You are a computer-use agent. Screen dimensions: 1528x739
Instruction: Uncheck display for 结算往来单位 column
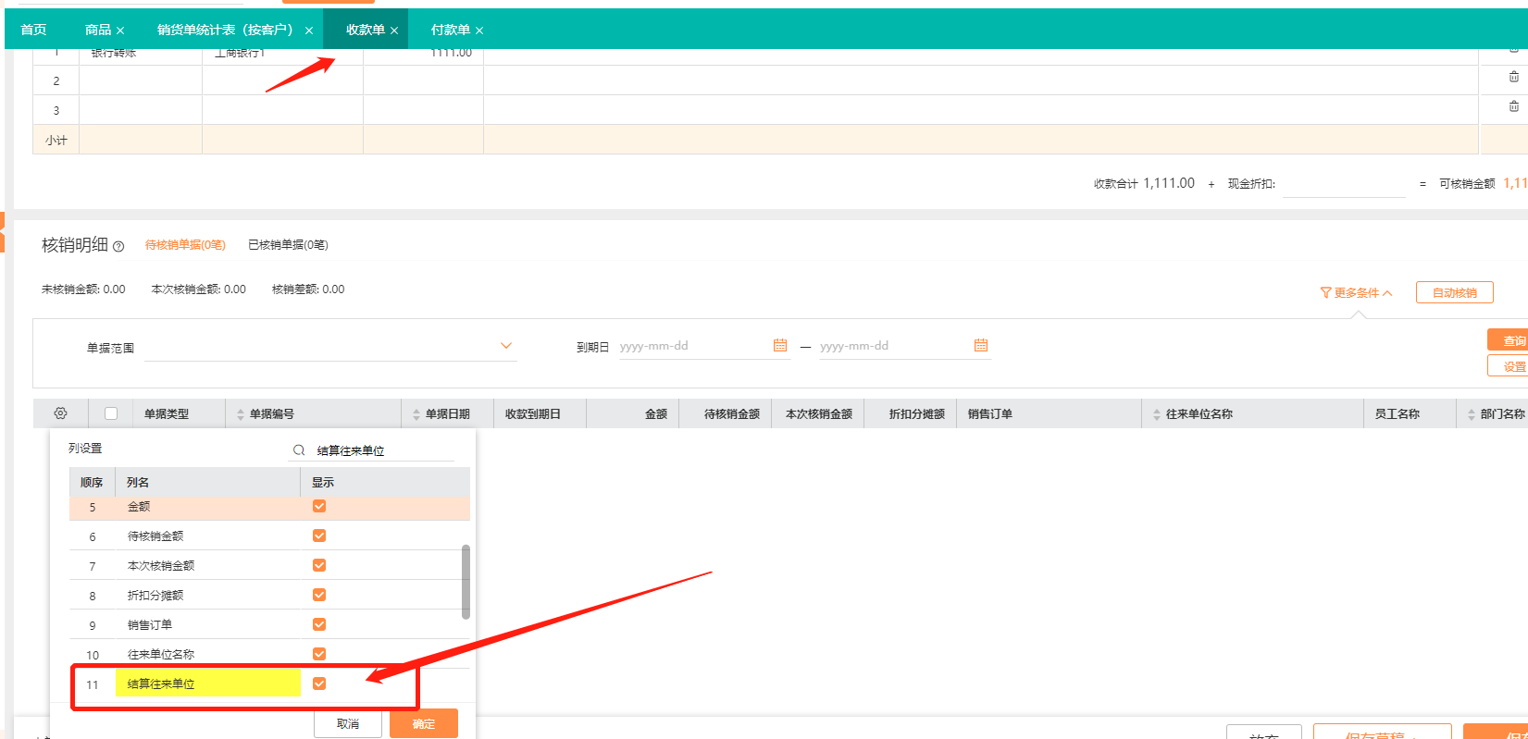(319, 684)
